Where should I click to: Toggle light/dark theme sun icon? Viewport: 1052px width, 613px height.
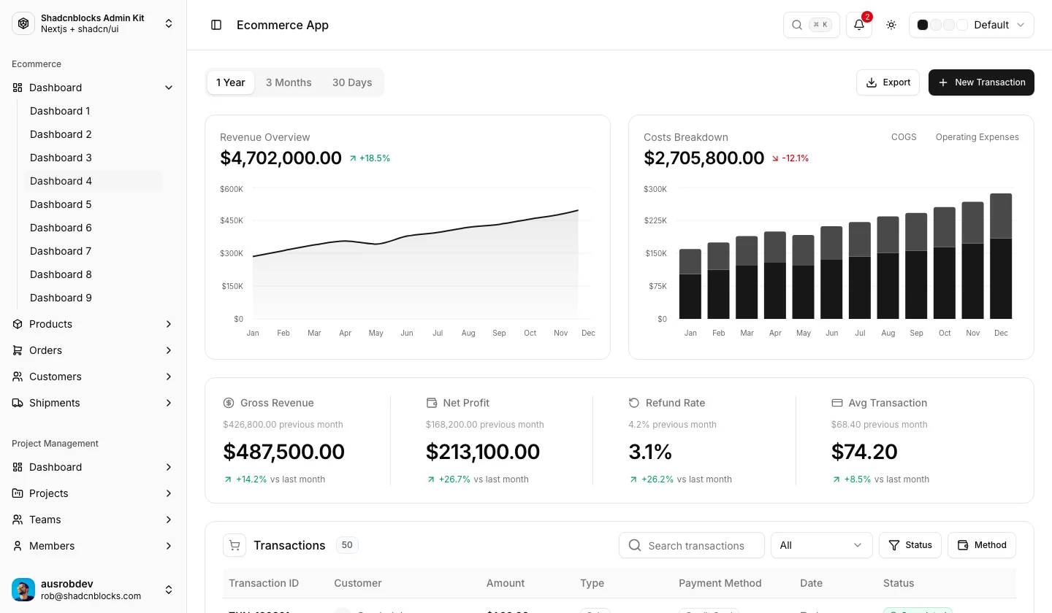click(x=891, y=25)
